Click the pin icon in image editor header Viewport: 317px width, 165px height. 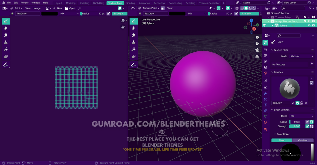[80, 8]
